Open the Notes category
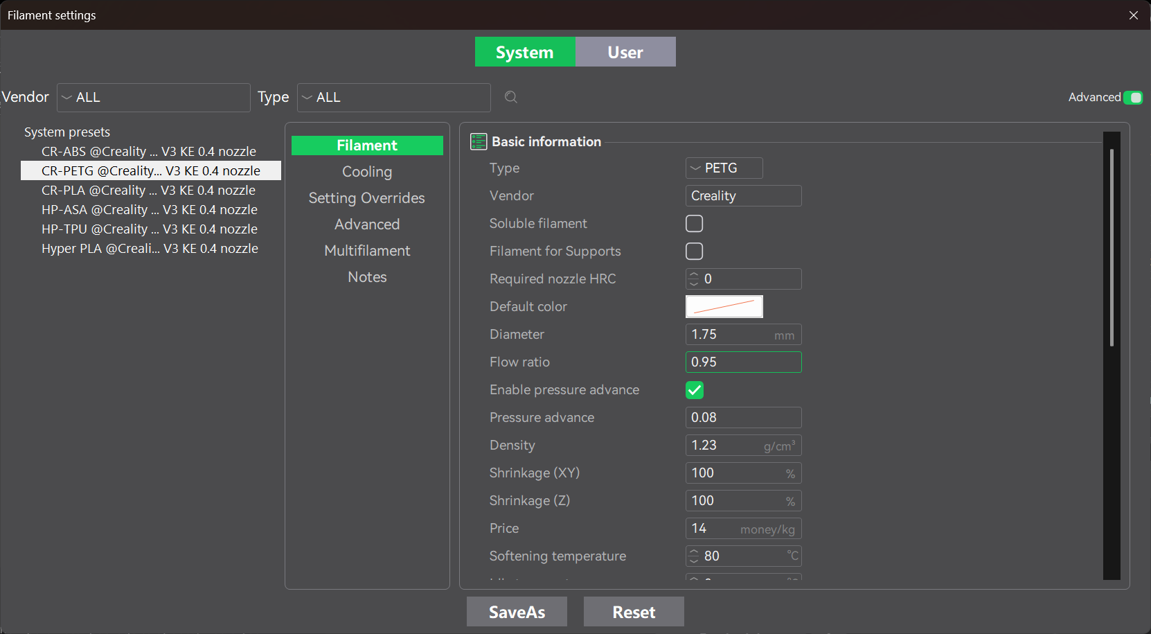 [x=367, y=277]
